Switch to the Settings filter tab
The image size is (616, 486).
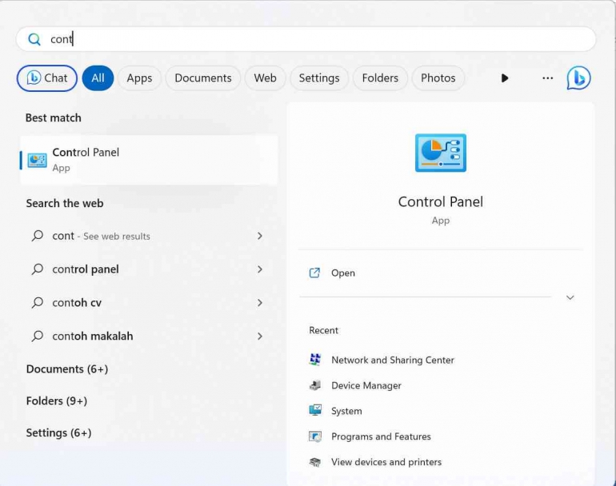tap(318, 78)
